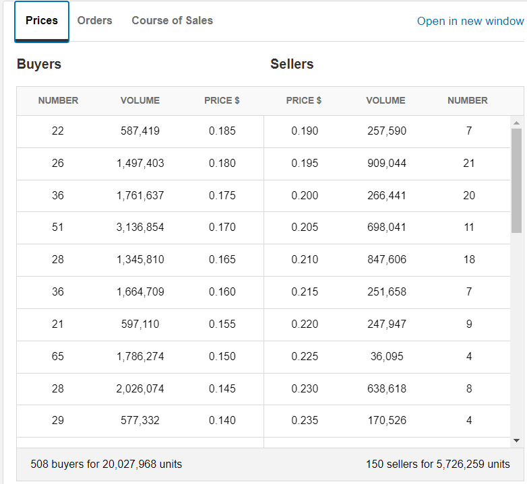Click the scrollbar down arrow
The image size is (527, 484).
pyautogui.click(x=517, y=440)
